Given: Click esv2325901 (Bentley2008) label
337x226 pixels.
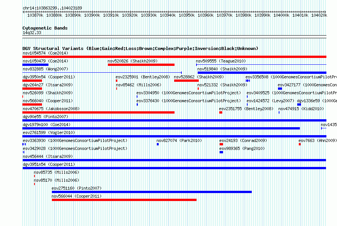Looking at the screenshot, I should (x=143, y=77).
